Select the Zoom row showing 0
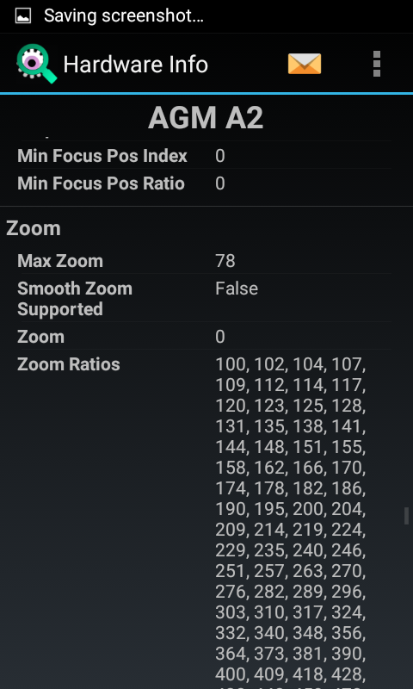This screenshot has height=689, width=413. tap(204, 336)
